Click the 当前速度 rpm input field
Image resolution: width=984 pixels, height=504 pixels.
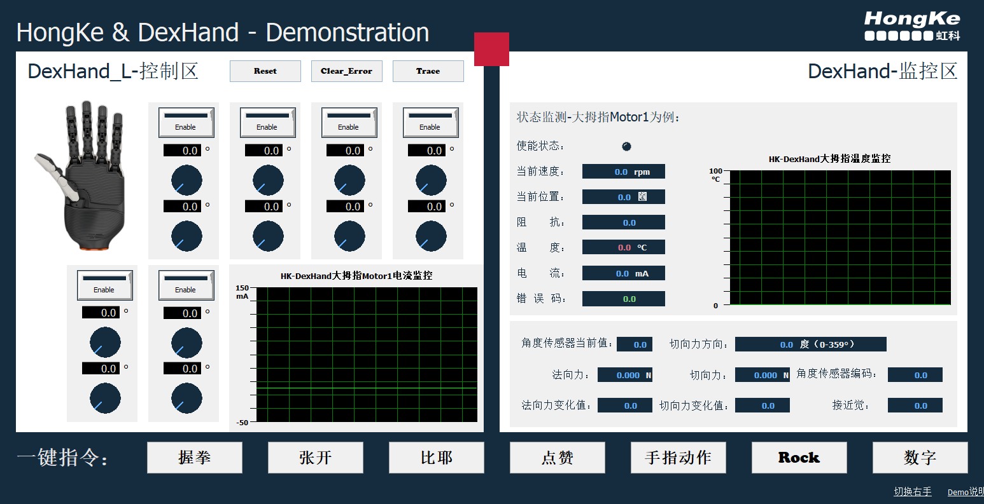(623, 171)
